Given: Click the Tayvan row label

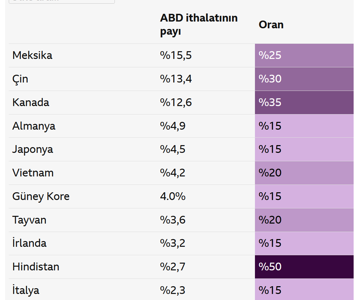Looking at the screenshot, I should 29,220.
